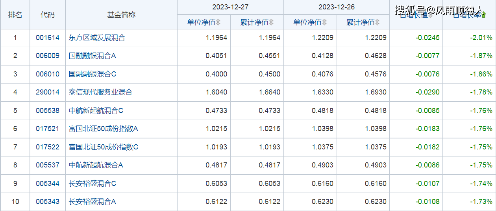The width and height of the screenshot is (496, 211).
Task: Open the 中航新起航混合A fund link
Action: point(96,165)
